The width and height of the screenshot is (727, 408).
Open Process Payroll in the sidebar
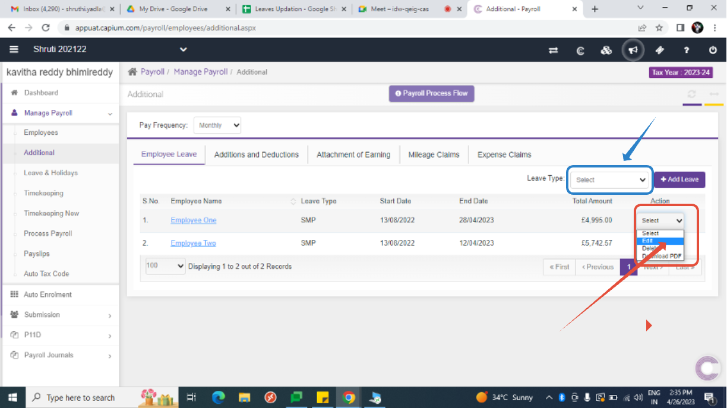(x=48, y=233)
